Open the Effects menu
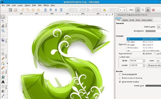The image size is (161, 99). [46, 5]
